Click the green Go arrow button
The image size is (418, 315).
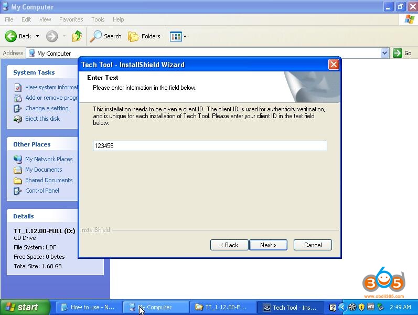(x=397, y=53)
